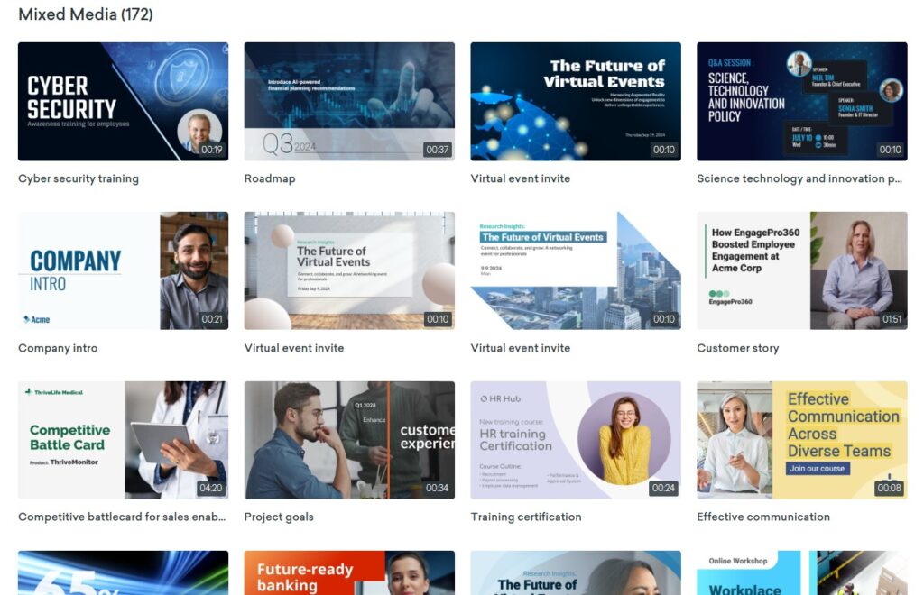Image resolution: width=924 pixels, height=595 pixels.
Task: Select the HR training Certification thumbnail
Action: click(576, 440)
